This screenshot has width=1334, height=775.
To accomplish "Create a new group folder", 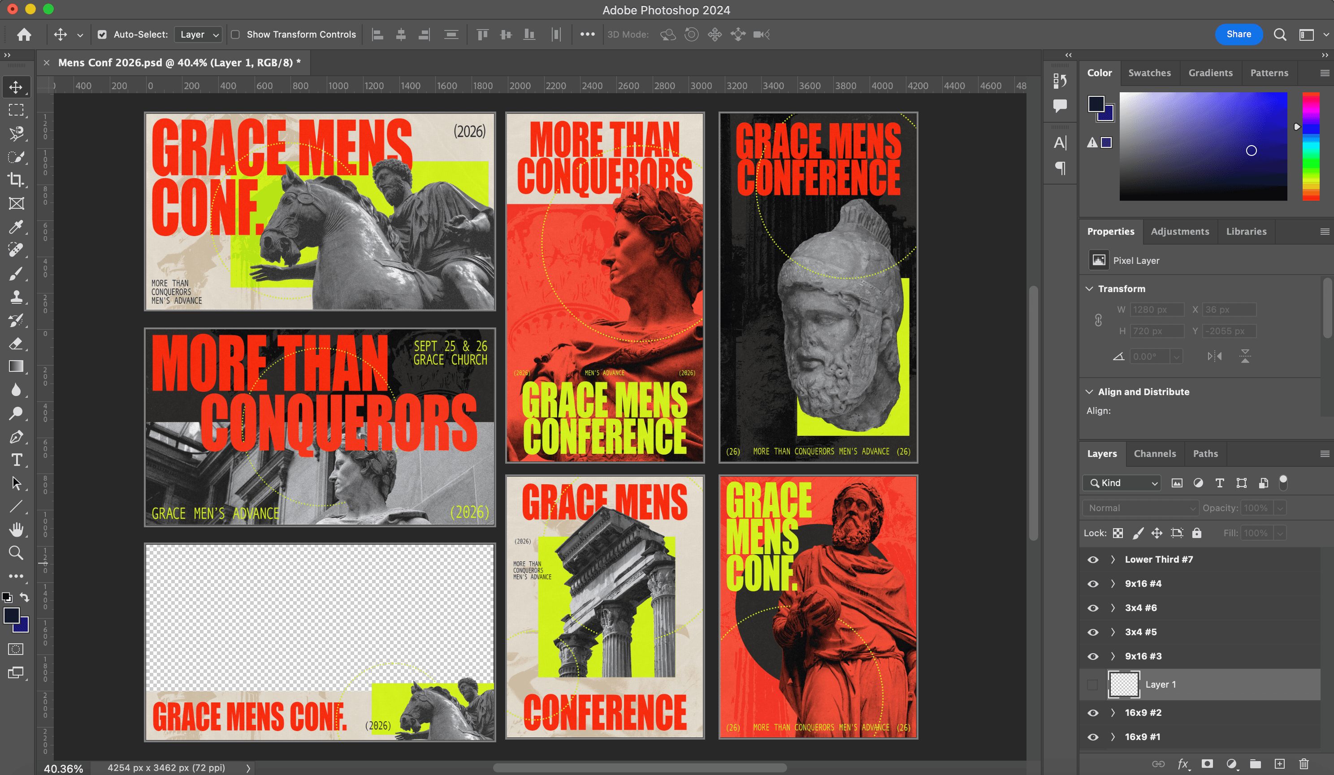I will 1255,764.
